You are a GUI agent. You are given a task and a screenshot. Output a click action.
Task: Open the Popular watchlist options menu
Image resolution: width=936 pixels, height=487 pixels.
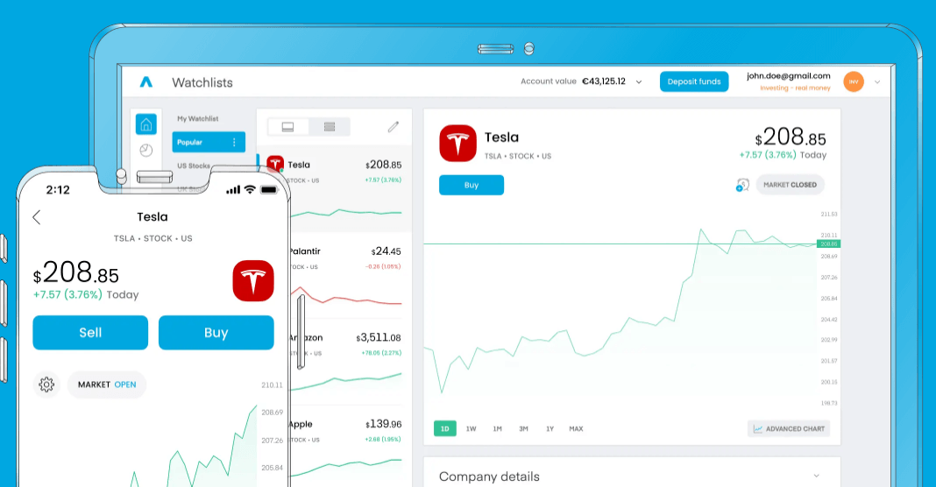(x=234, y=142)
